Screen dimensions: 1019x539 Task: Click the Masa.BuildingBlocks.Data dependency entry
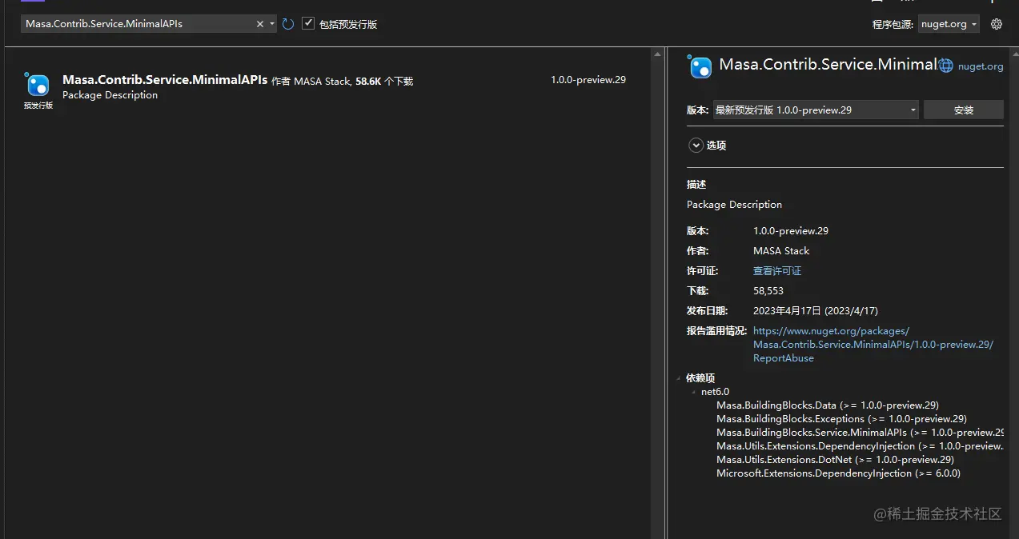click(x=828, y=405)
